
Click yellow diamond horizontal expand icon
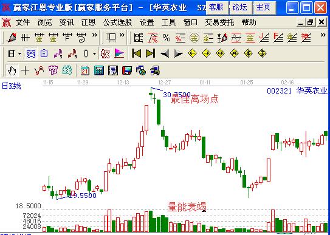tap(220, 53)
